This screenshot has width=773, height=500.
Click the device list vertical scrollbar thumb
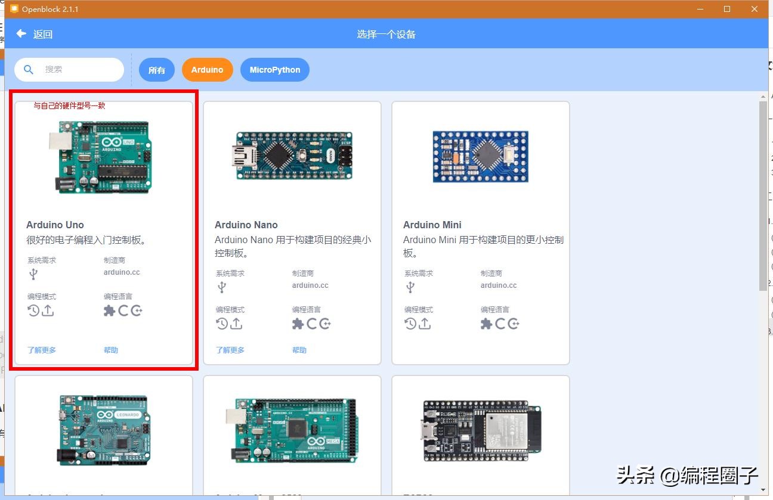[763, 195]
